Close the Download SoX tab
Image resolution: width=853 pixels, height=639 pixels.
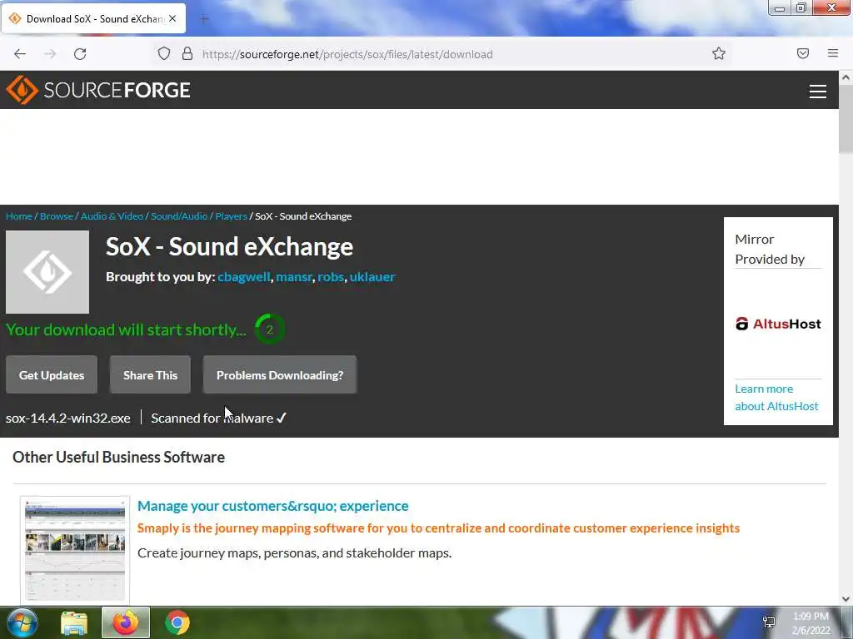[x=172, y=18]
